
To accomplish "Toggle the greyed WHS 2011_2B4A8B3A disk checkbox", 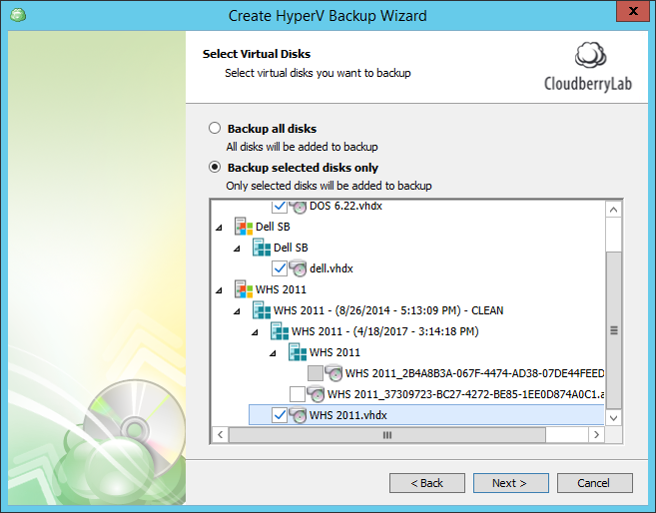I will 316,373.
